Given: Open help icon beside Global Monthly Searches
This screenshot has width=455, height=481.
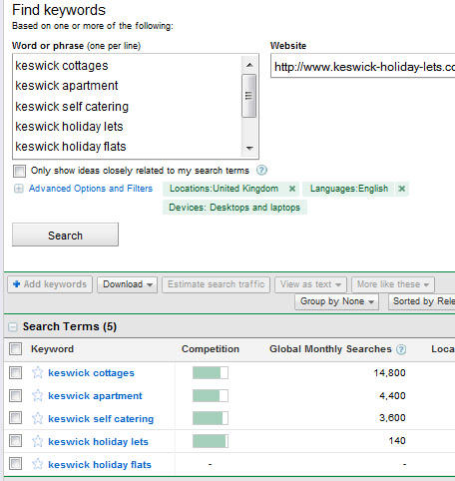Looking at the screenshot, I should [401, 349].
